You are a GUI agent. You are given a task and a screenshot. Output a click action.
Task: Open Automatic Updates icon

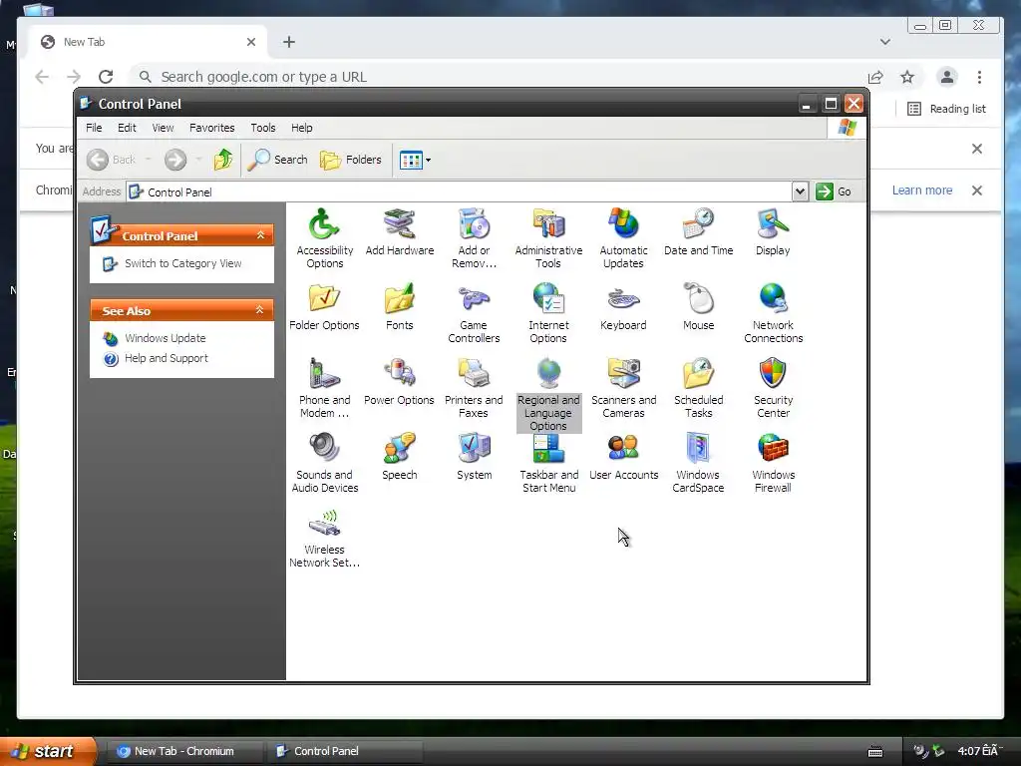[x=623, y=237]
